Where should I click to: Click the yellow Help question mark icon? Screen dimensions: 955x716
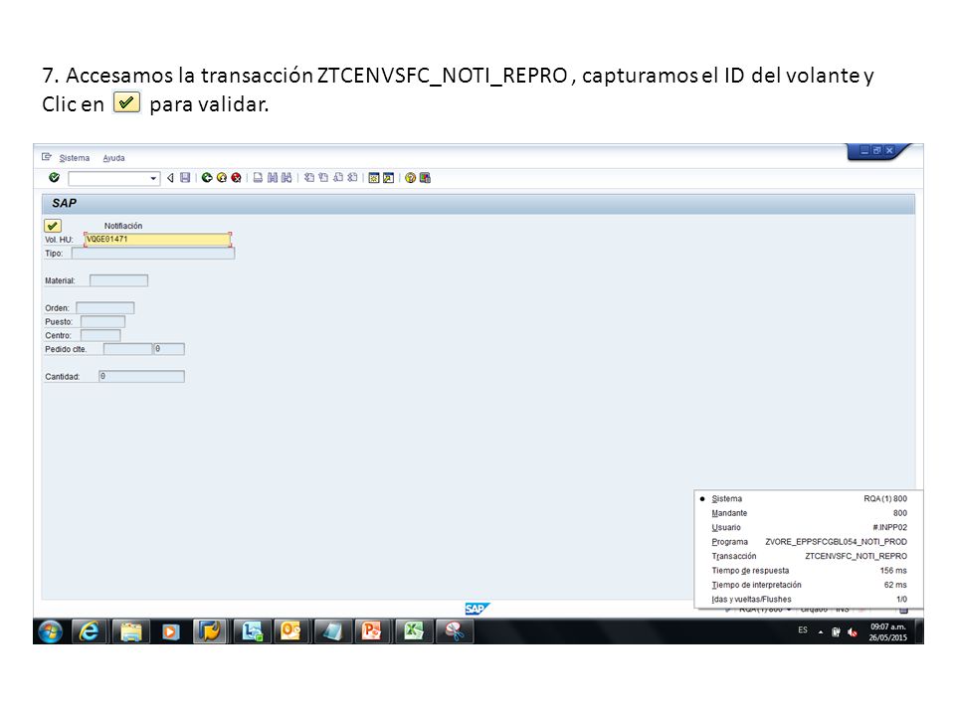(x=411, y=178)
